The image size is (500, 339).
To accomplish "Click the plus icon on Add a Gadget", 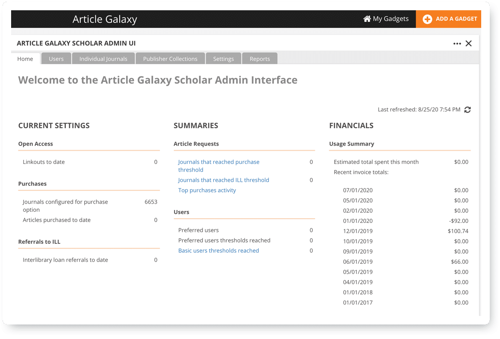I will coord(427,19).
